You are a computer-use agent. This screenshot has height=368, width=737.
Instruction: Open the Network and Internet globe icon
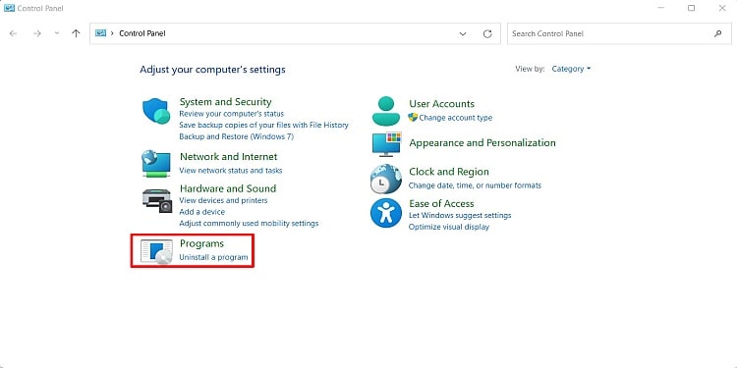pyautogui.click(x=156, y=163)
